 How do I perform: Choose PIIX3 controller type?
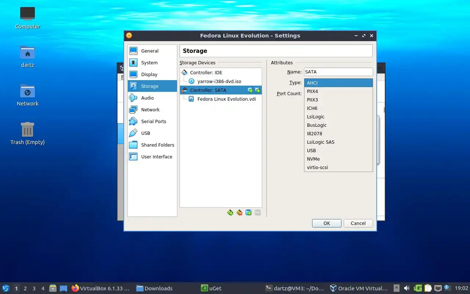click(339, 100)
